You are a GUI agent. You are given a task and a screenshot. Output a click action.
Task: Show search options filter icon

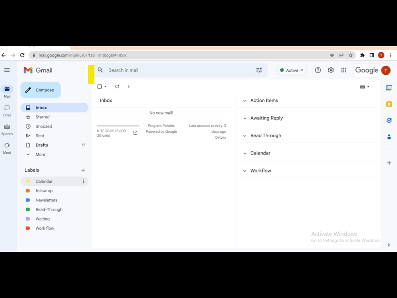point(259,70)
